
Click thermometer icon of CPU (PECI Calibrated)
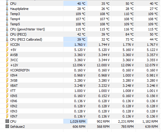tap(7, 39)
